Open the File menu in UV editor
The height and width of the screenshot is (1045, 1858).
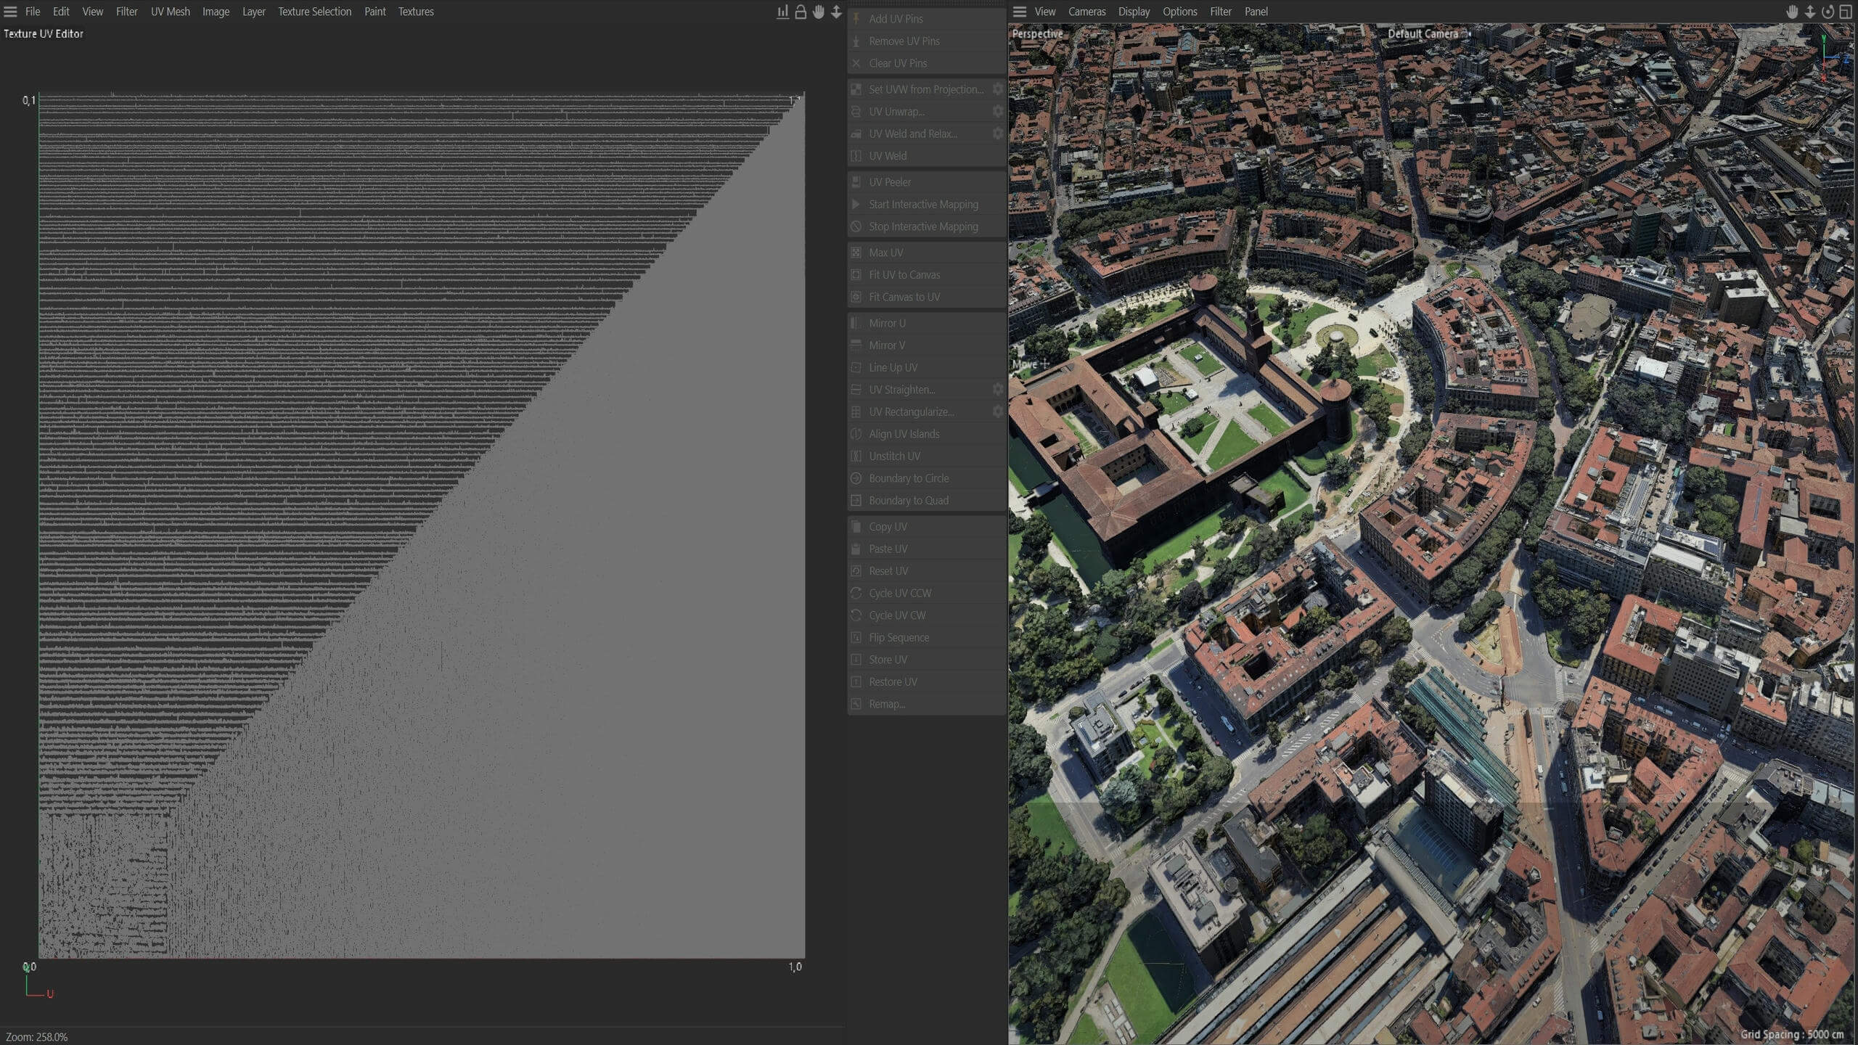pyautogui.click(x=33, y=12)
